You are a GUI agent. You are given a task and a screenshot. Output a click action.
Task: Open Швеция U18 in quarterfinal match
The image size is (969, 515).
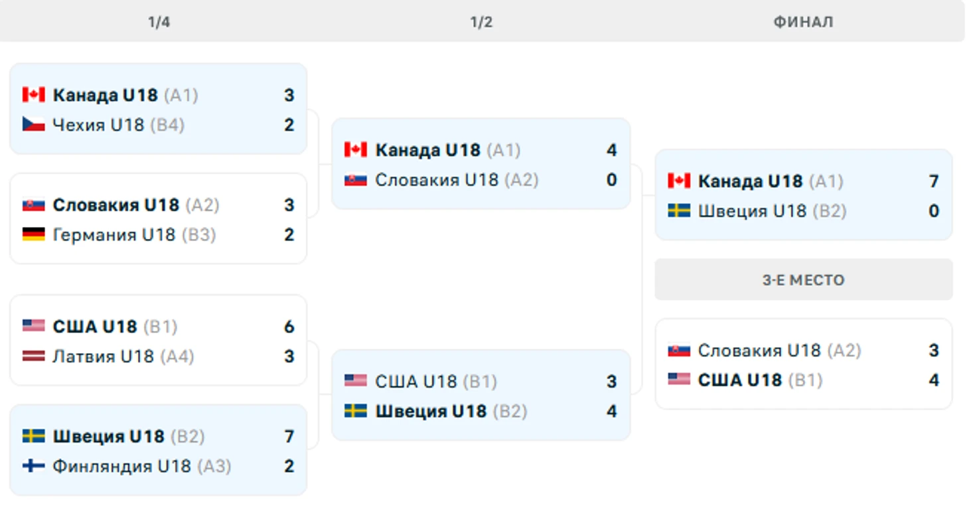(108, 436)
